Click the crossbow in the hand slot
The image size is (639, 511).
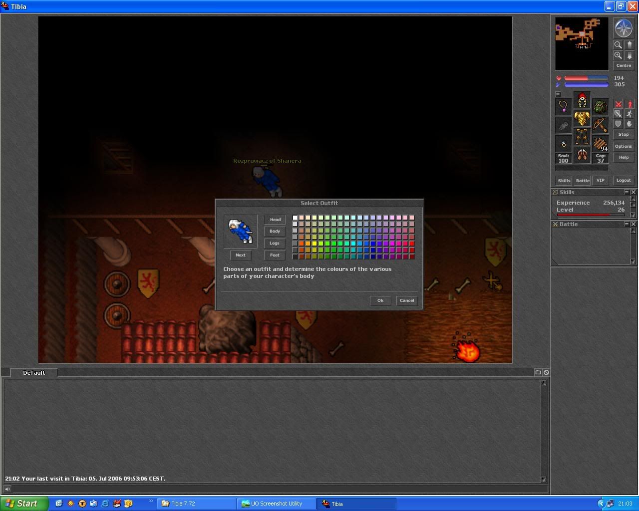(601, 125)
